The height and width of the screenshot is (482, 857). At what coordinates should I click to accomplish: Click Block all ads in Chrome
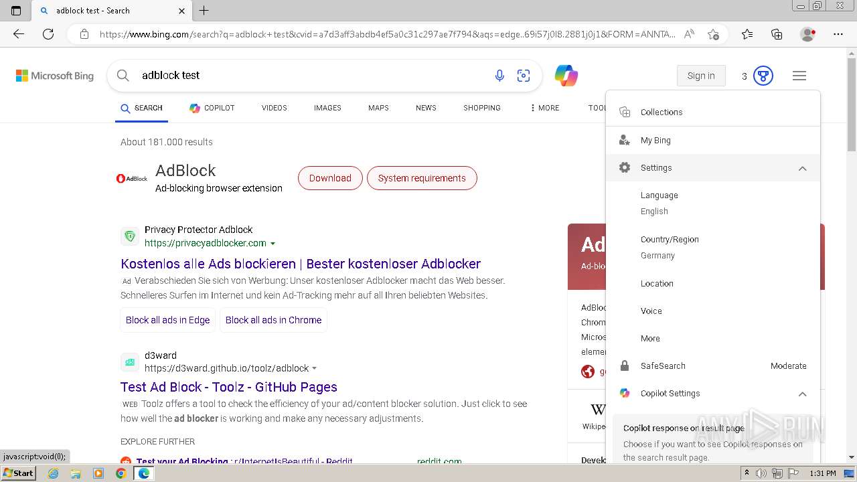pyautogui.click(x=273, y=320)
